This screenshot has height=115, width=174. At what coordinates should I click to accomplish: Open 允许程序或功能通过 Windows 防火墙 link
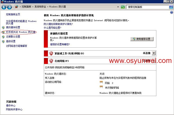21,22
